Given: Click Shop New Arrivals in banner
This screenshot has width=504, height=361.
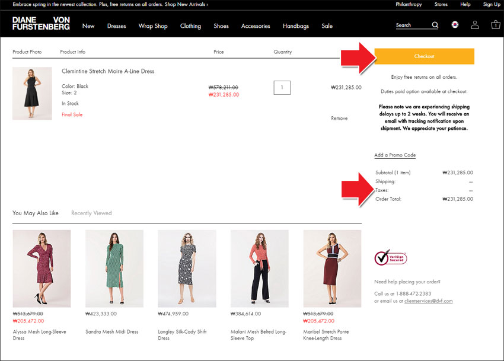Looking at the screenshot, I should (186, 5).
